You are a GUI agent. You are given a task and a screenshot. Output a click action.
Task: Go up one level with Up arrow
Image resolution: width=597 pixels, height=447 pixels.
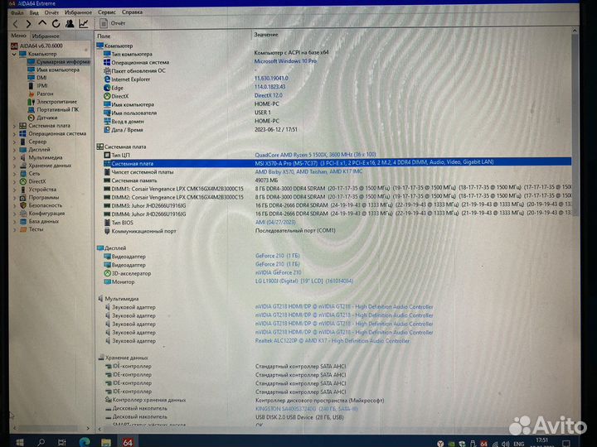42,23
